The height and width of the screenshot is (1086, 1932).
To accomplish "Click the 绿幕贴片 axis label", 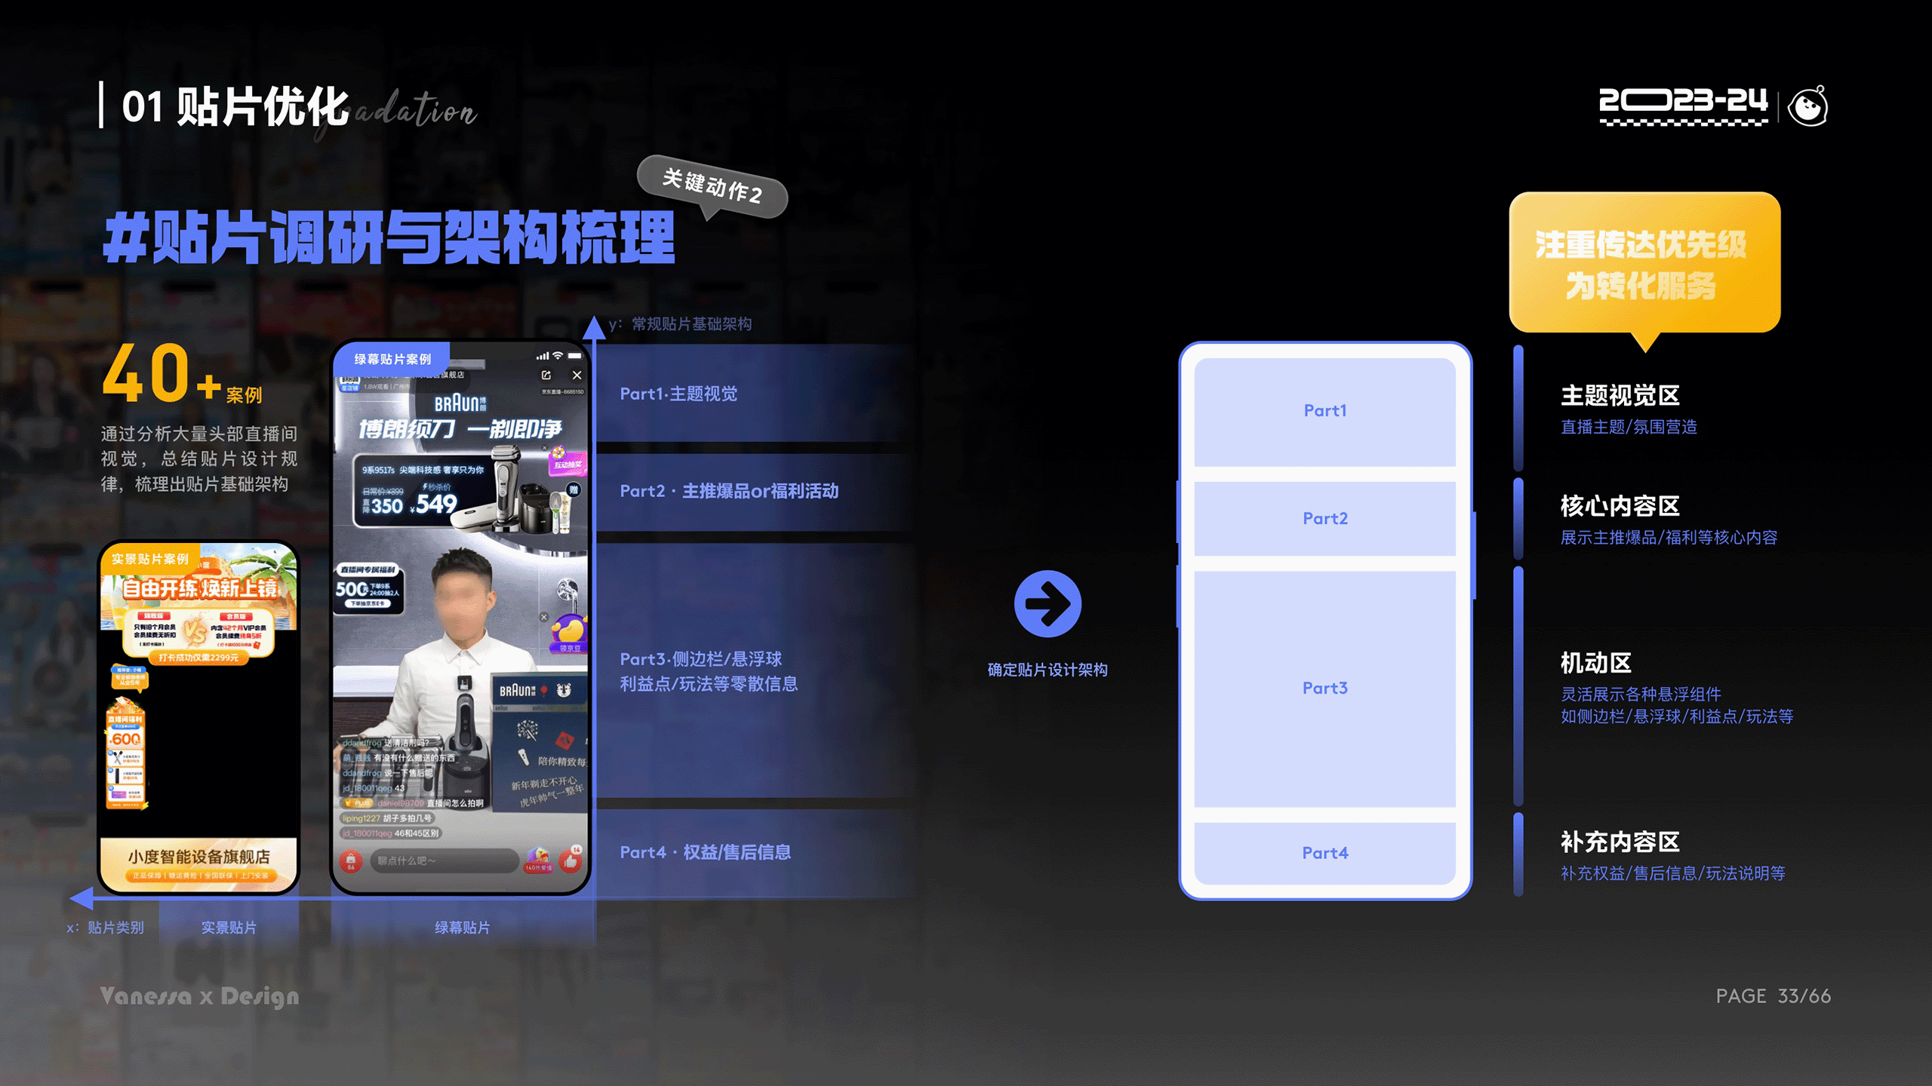I will [462, 928].
